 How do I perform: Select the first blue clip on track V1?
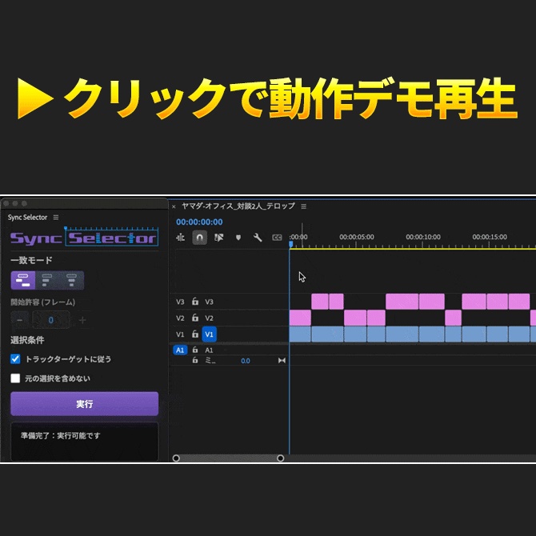(x=300, y=334)
